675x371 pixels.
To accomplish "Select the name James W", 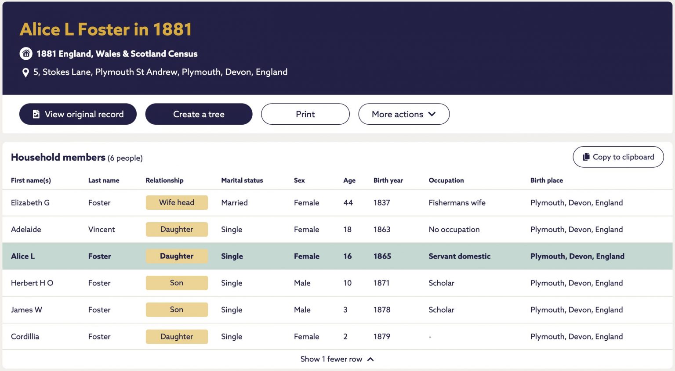I will coord(26,310).
